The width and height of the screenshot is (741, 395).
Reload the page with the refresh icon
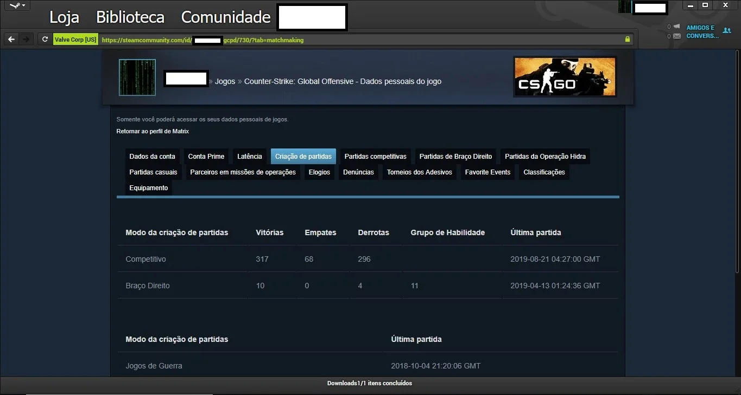[45, 40]
